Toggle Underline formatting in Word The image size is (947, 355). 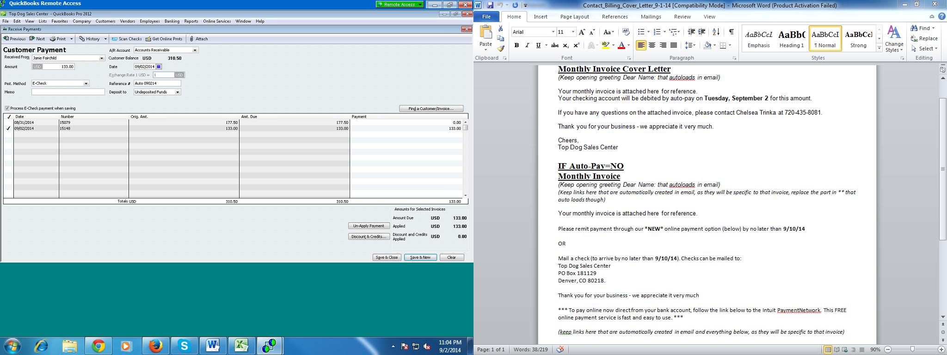click(x=538, y=45)
